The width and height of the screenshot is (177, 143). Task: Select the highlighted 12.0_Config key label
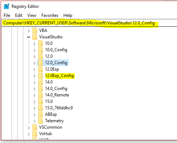click(56, 63)
